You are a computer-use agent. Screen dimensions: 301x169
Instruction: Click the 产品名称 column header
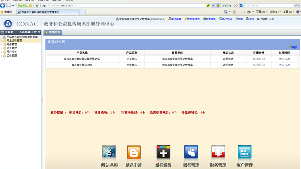pos(82,53)
